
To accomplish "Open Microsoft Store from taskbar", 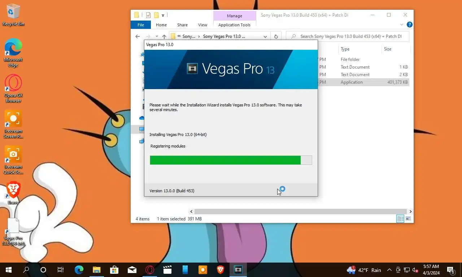I will click(114, 270).
